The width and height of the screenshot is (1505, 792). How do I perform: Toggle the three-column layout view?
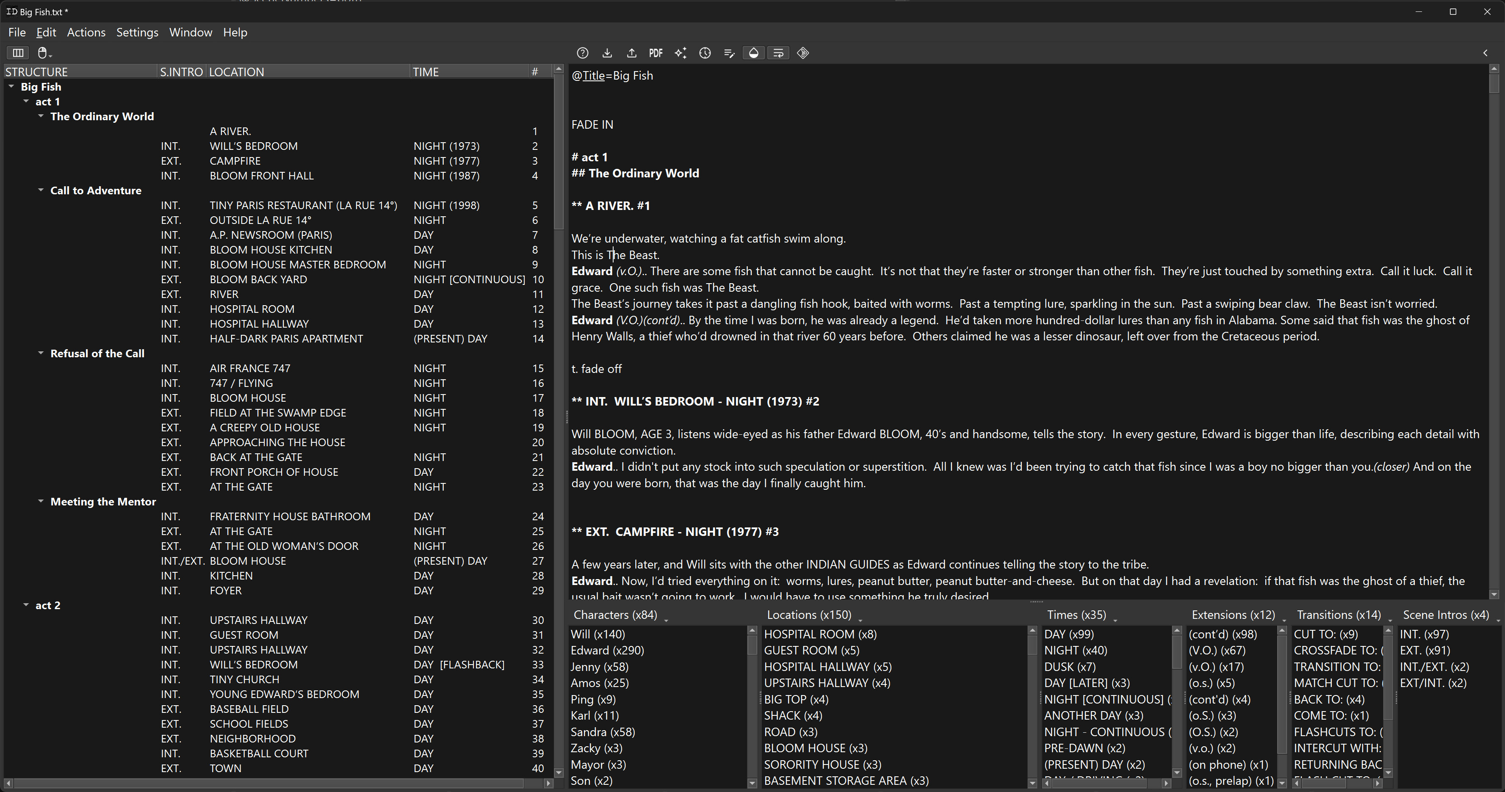pyautogui.click(x=18, y=52)
